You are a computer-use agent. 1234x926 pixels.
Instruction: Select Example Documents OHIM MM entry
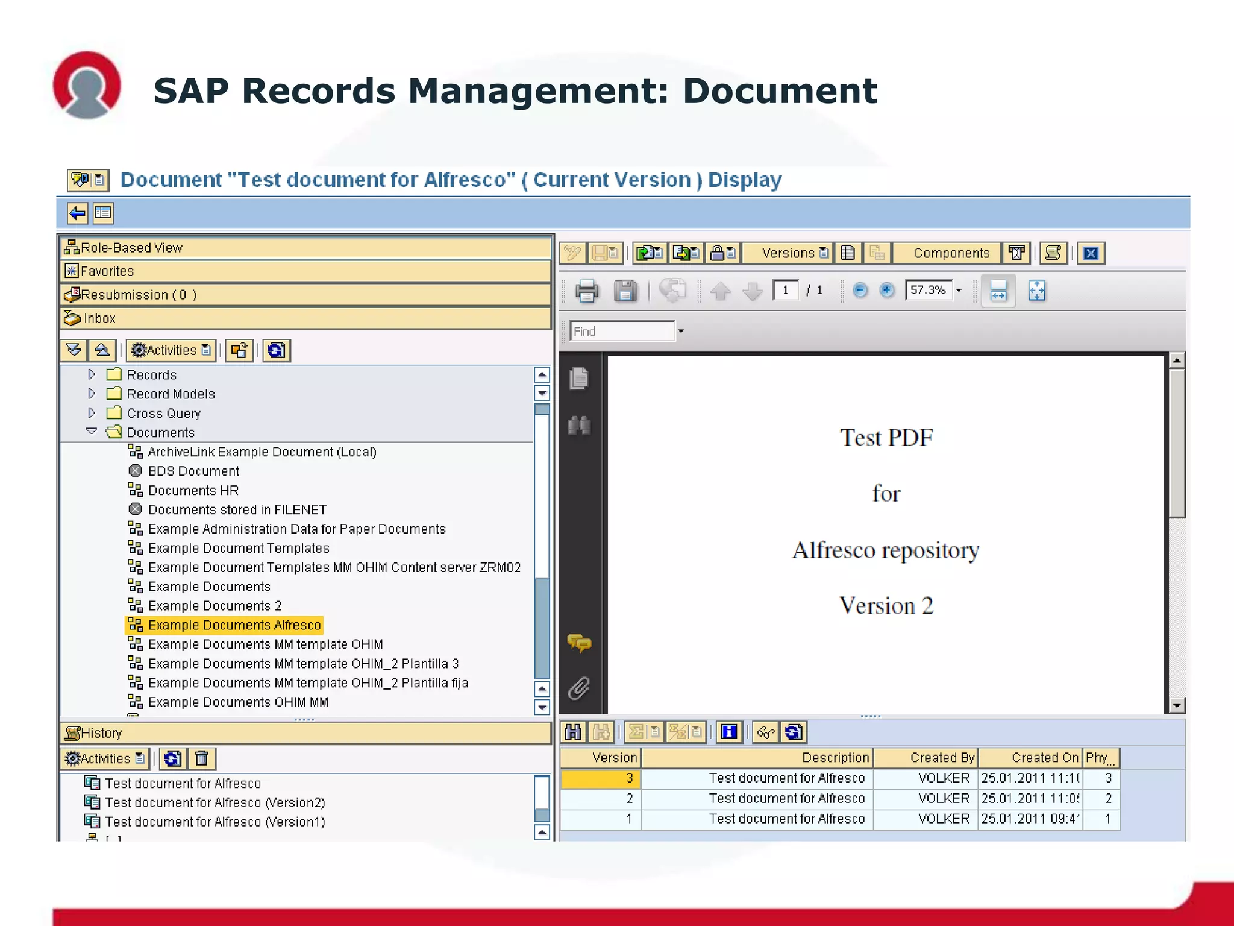coord(238,702)
